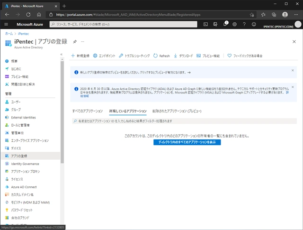Click the browser back arrow

point(7,15)
